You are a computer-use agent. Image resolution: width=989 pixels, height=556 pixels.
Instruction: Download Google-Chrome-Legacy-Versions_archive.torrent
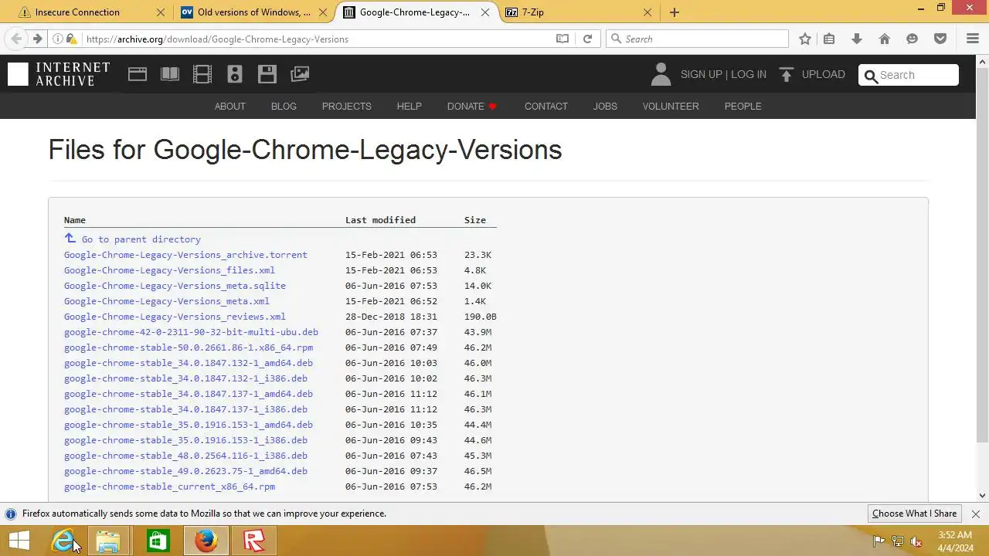coord(185,255)
